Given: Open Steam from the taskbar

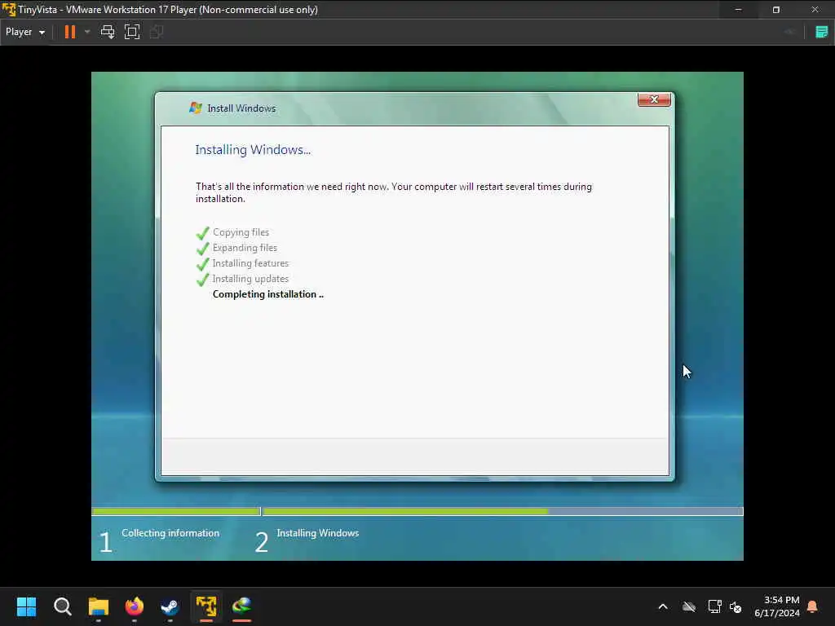Looking at the screenshot, I should coord(170,606).
